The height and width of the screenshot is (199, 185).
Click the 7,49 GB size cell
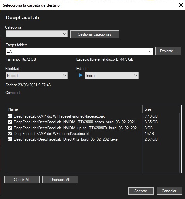pyautogui.click(x=151, y=116)
